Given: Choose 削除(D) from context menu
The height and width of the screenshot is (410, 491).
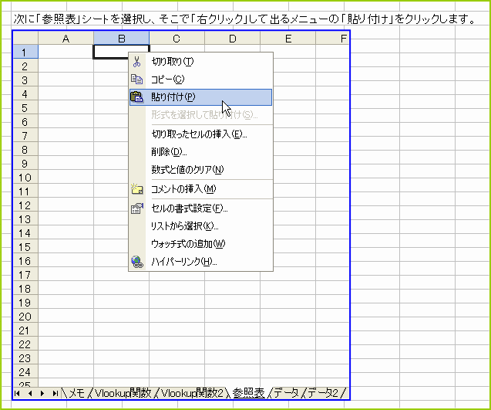Looking at the screenshot, I should click(x=200, y=152).
